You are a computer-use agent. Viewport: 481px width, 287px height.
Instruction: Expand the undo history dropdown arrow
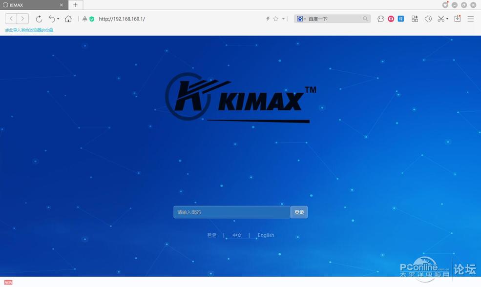pyautogui.click(x=58, y=19)
